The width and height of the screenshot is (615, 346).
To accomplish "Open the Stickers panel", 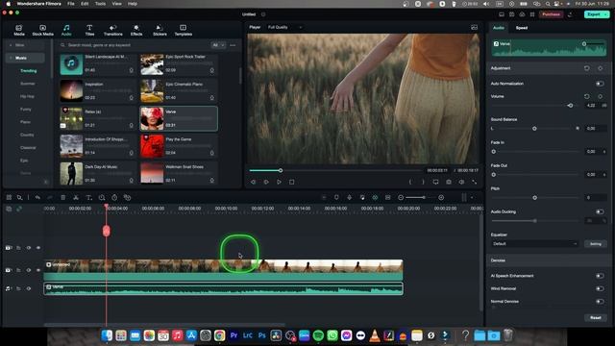I will (160, 30).
